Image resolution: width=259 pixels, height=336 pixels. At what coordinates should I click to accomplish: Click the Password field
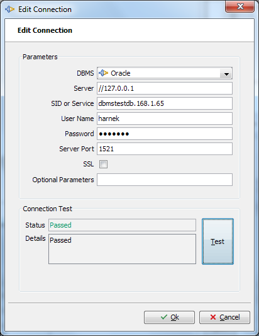pyautogui.click(x=165, y=134)
